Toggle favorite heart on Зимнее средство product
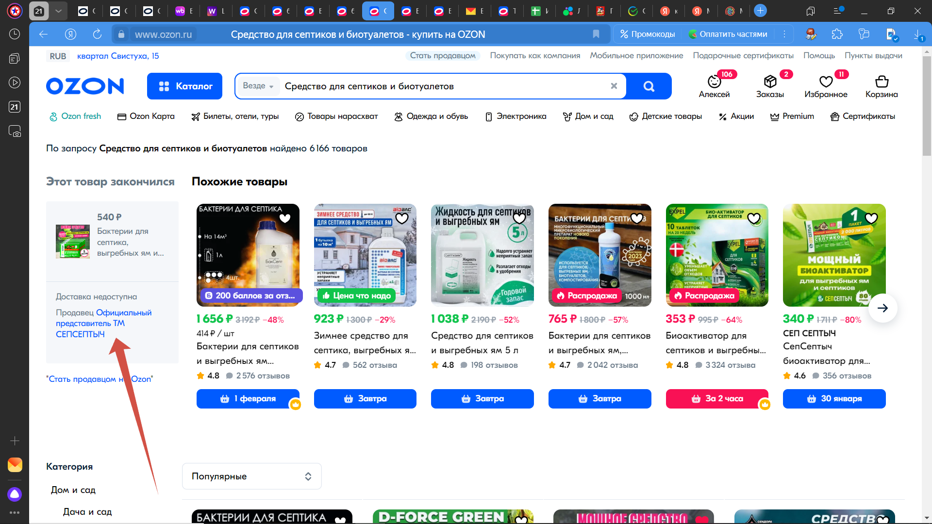This screenshot has width=932, height=524. pyautogui.click(x=402, y=218)
